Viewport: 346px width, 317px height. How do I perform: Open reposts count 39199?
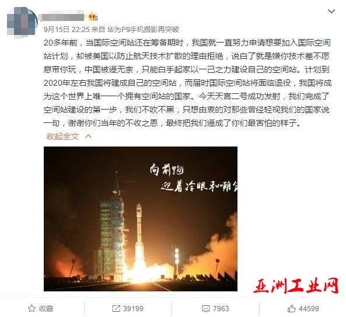(x=133, y=309)
